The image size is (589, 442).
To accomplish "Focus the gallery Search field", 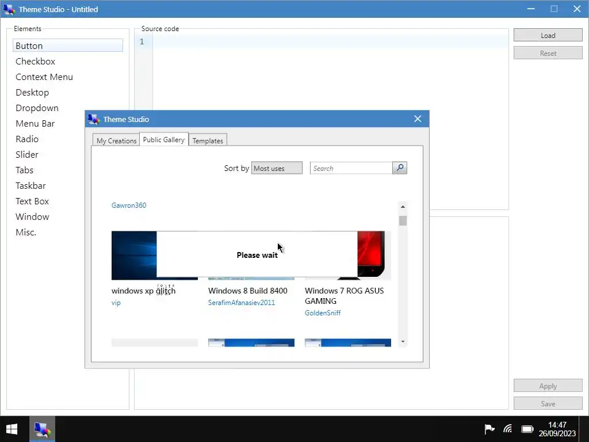I will [351, 168].
